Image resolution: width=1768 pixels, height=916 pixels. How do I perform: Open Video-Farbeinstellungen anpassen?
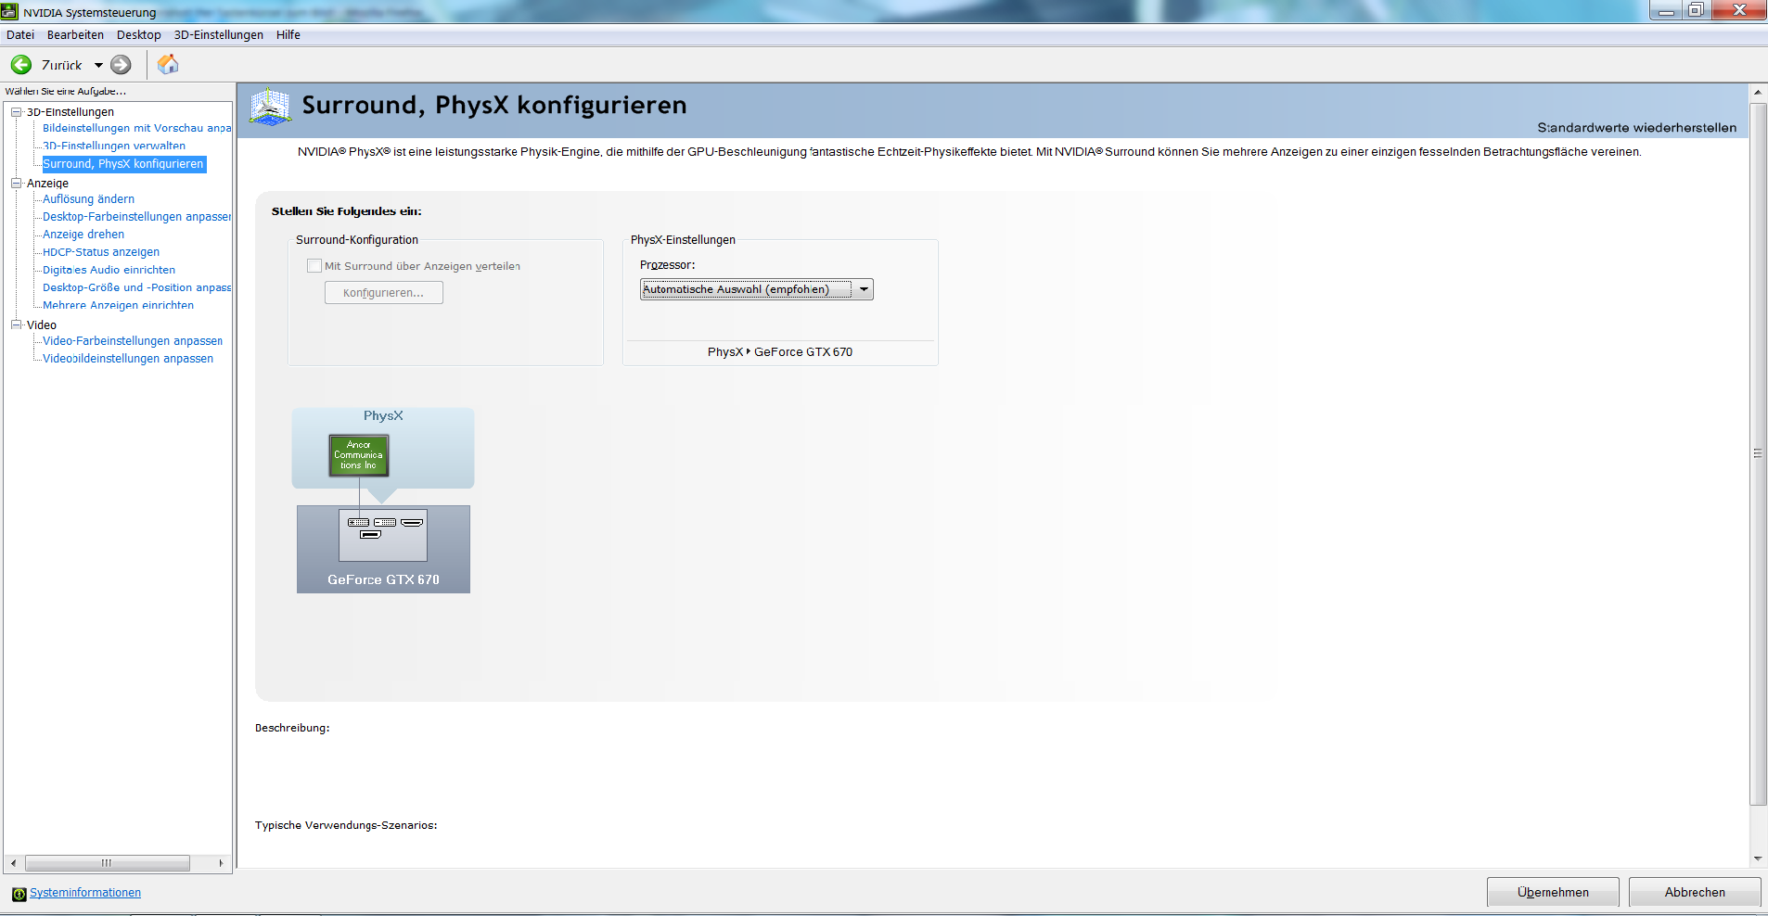pos(133,341)
